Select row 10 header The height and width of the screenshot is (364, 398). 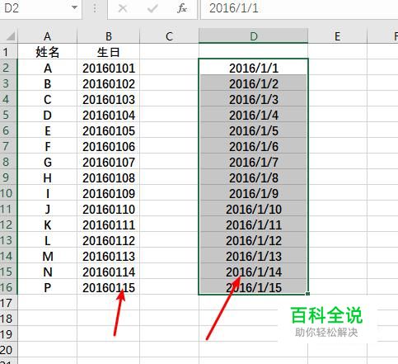(x=9, y=193)
